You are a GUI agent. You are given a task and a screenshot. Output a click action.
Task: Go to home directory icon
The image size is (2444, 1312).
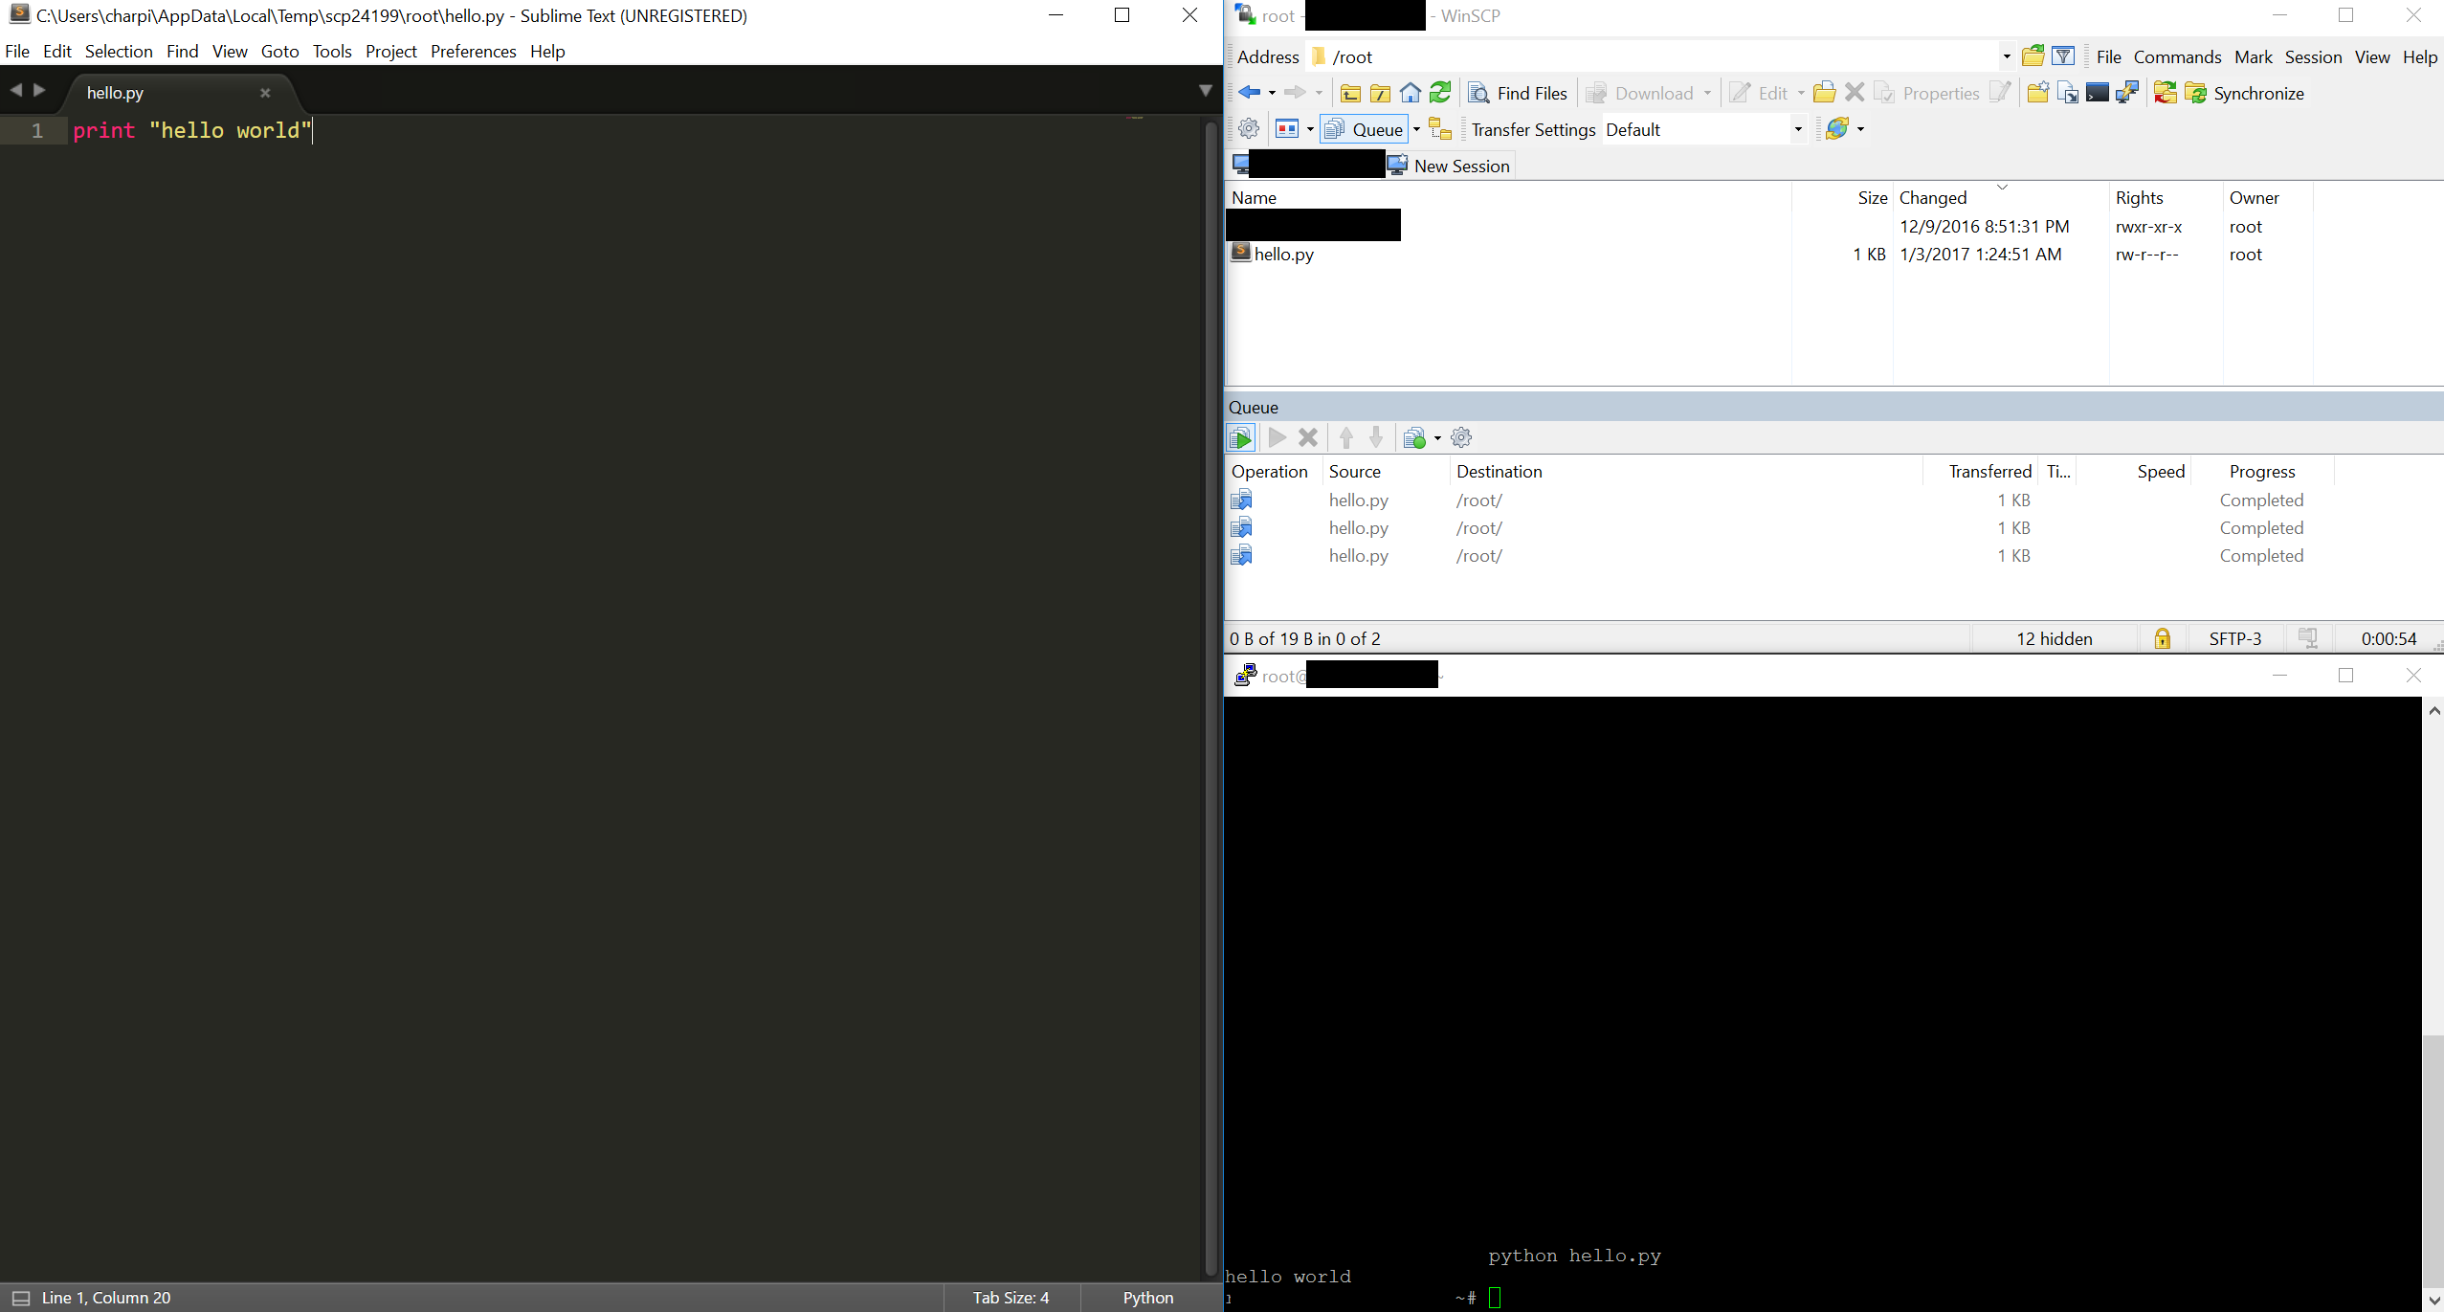pos(1411,93)
